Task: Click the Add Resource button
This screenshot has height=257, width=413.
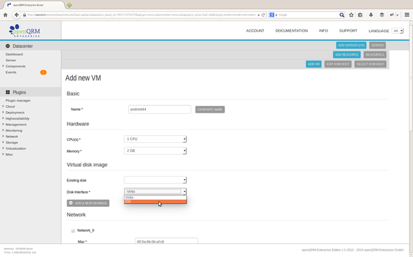Action: [x=347, y=55]
